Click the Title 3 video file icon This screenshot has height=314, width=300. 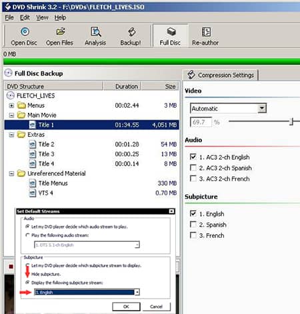tap(33, 154)
